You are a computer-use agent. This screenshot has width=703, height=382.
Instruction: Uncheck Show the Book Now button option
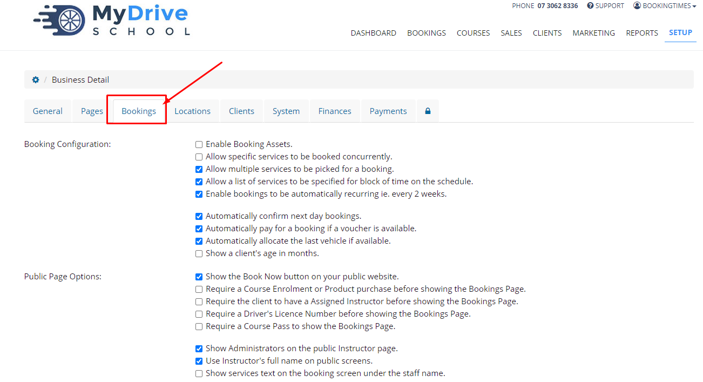point(199,277)
